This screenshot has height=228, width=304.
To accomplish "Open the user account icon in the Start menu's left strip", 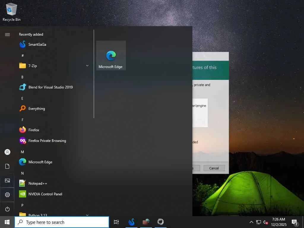I will (x=7, y=152).
